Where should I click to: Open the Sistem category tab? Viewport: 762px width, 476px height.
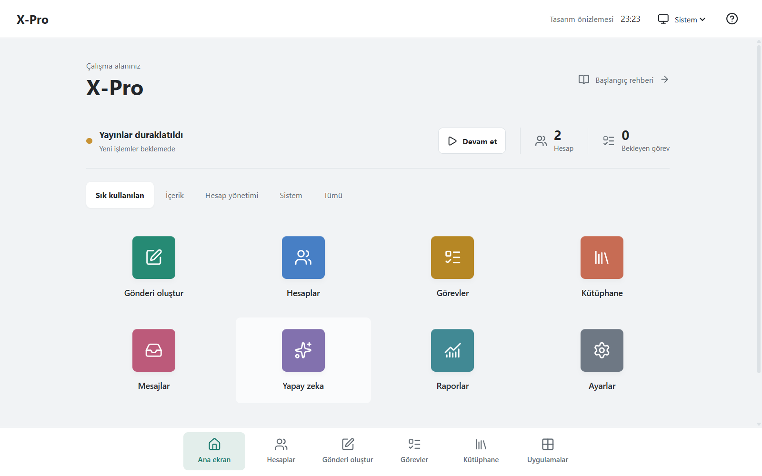tap(291, 195)
